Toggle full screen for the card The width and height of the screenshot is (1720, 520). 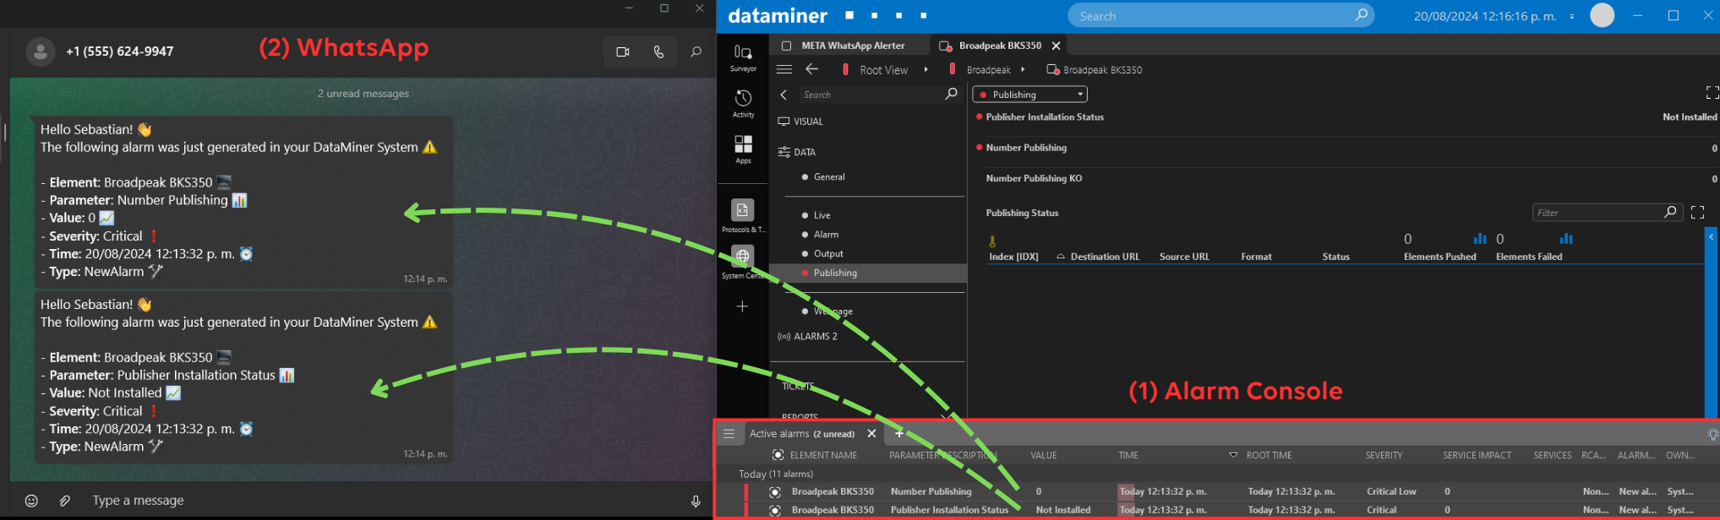(1712, 93)
